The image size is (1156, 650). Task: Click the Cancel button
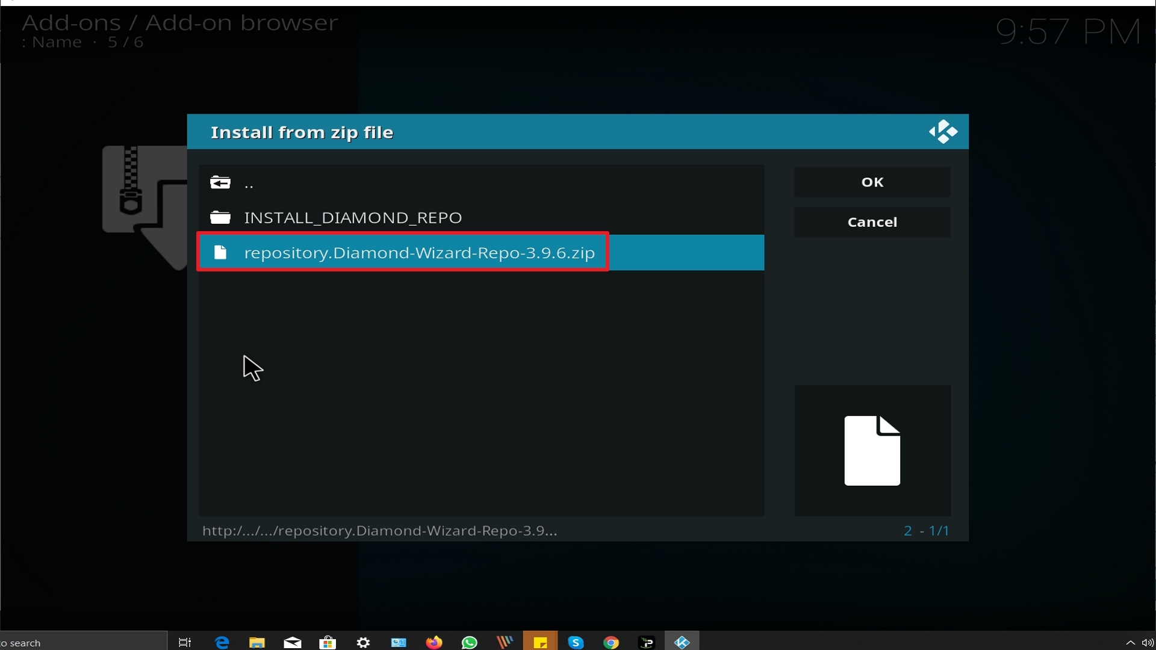(x=872, y=222)
